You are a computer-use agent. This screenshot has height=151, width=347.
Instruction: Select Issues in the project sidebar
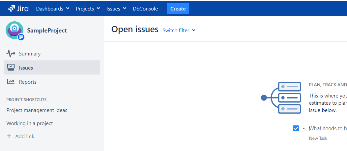click(52, 67)
